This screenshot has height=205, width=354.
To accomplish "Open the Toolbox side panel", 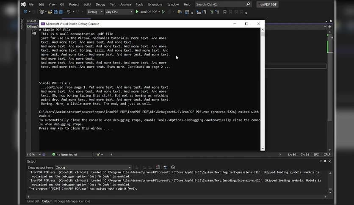I will pos(22,24).
